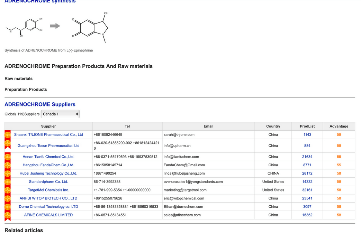Open Hangzhou FandaChem Co.,Ltd. supplier link
361x233 pixels.
click(48, 165)
